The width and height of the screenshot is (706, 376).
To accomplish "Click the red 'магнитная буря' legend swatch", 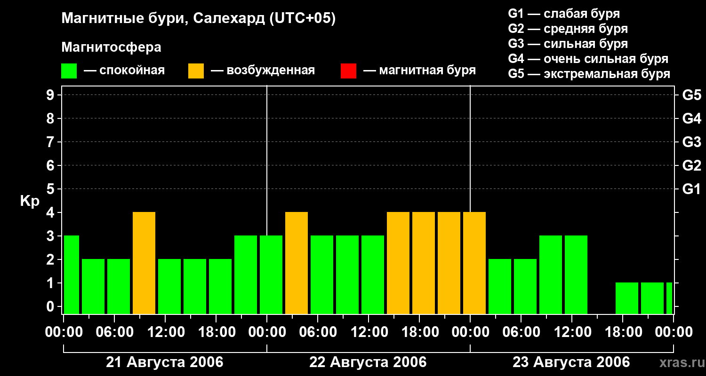I will pos(348,71).
